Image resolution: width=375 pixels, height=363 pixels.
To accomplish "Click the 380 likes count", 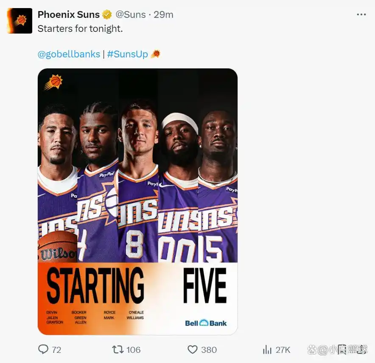I will pos(209,349).
